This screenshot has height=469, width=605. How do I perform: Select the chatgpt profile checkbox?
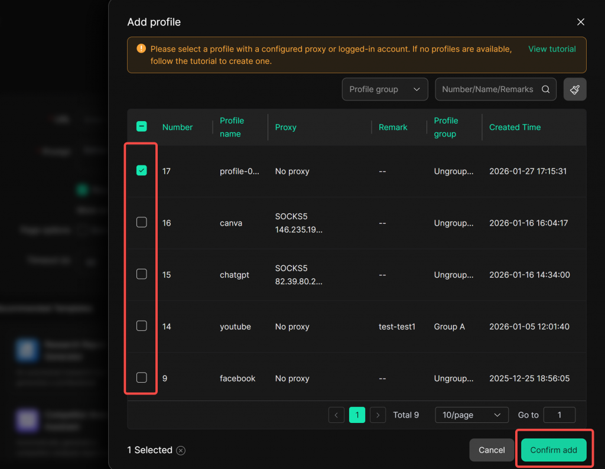click(x=142, y=274)
